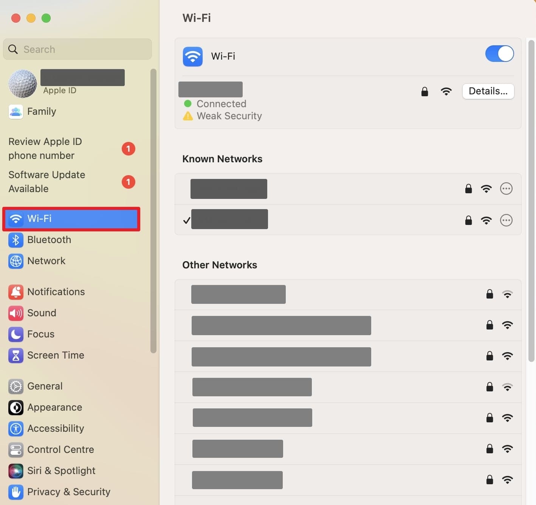Click the sidebar scrollbar

pos(153,211)
